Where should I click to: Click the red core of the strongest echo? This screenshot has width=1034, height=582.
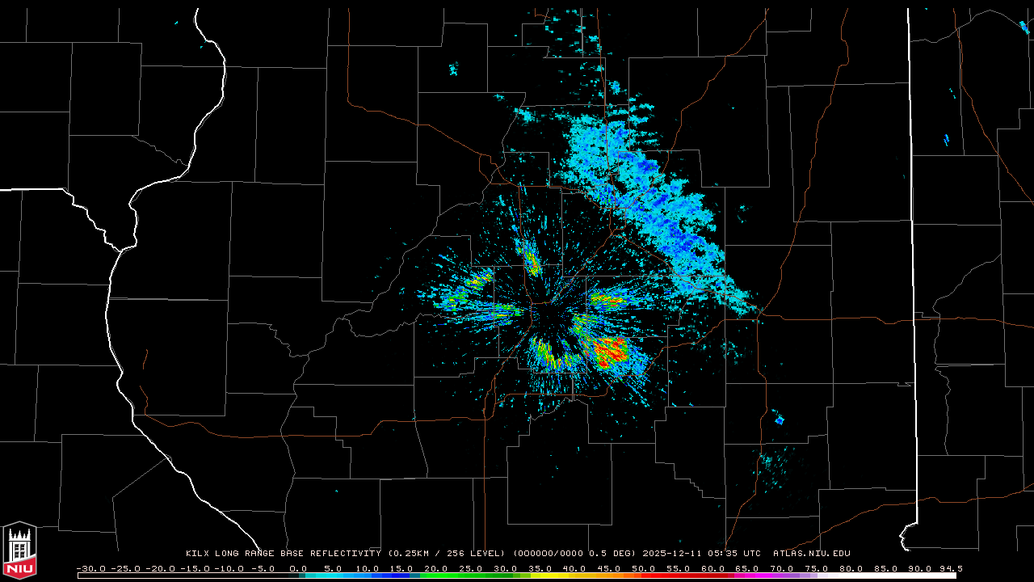click(612, 352)
